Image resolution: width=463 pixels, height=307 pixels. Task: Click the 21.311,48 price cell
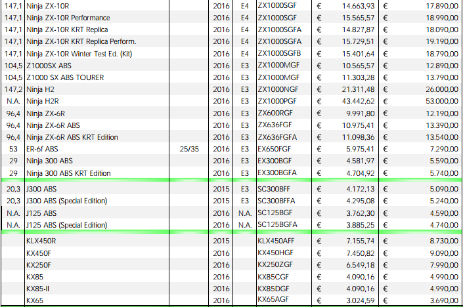tap(358, 89)
